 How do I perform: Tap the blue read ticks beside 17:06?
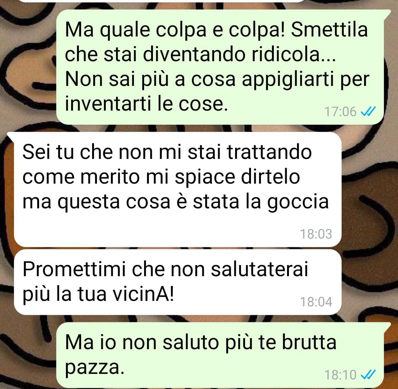(368, 111)
